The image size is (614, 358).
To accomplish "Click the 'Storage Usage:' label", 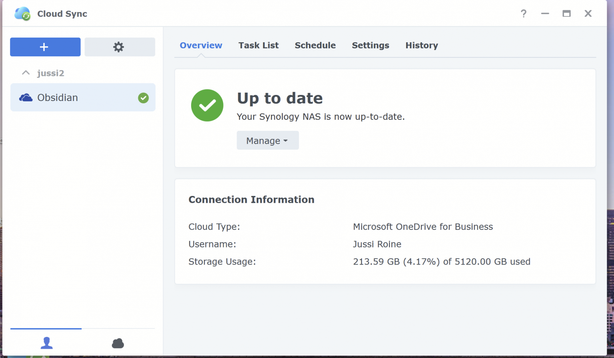I will click(x=222, y=262).
